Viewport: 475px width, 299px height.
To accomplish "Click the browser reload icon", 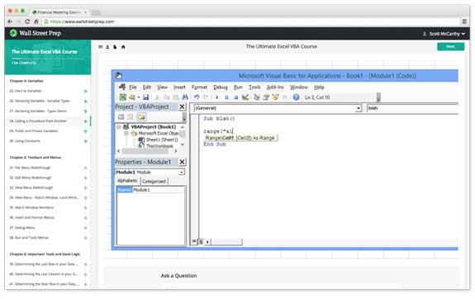I will (27, 21).
